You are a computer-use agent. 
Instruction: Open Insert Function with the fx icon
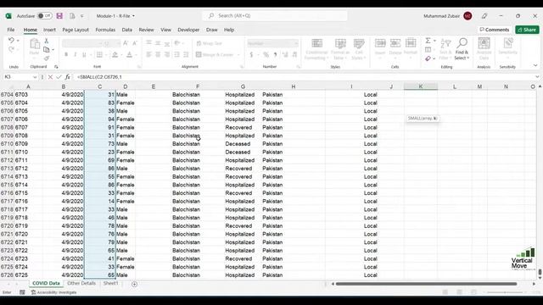[x=67, y=77]
